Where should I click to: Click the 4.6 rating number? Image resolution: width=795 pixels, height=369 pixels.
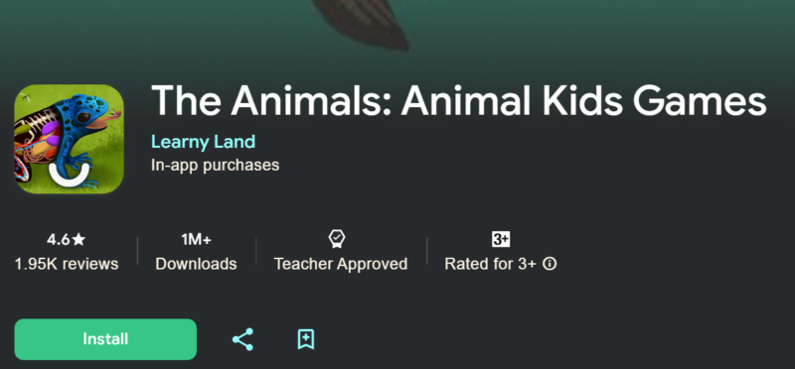[x=59, y=239]
